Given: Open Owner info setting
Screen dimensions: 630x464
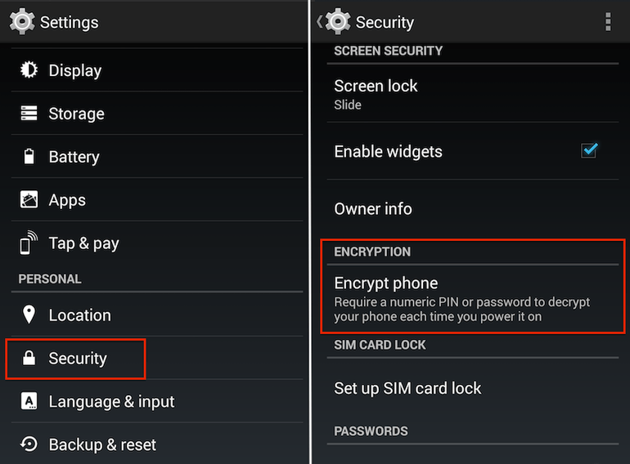Looking at the screenshot, I should pos(373,208).
